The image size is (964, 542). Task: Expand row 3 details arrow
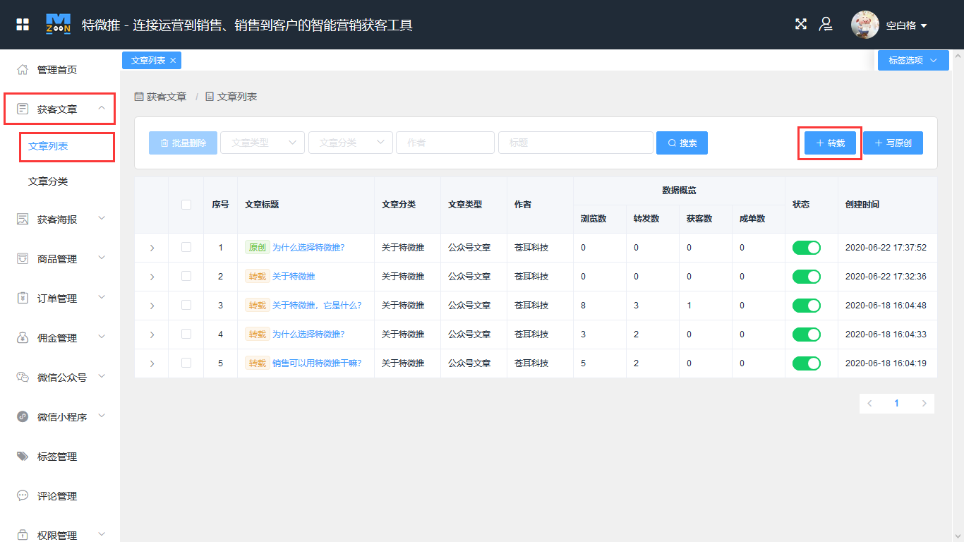coord(152,306)
